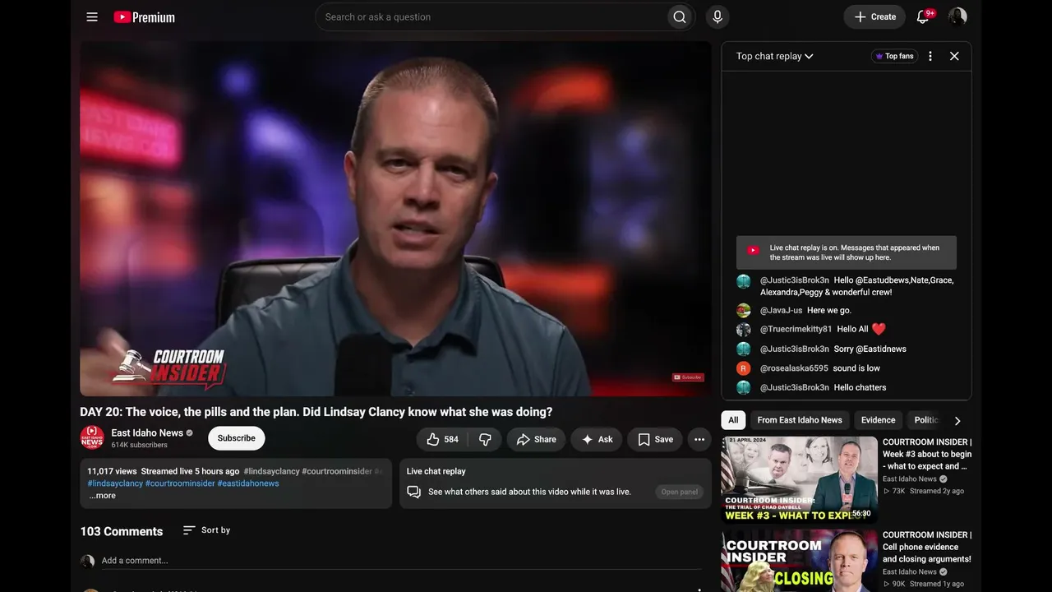Start voice search with microphone
The image size is (1052, 592).
(x=717, y=17)
